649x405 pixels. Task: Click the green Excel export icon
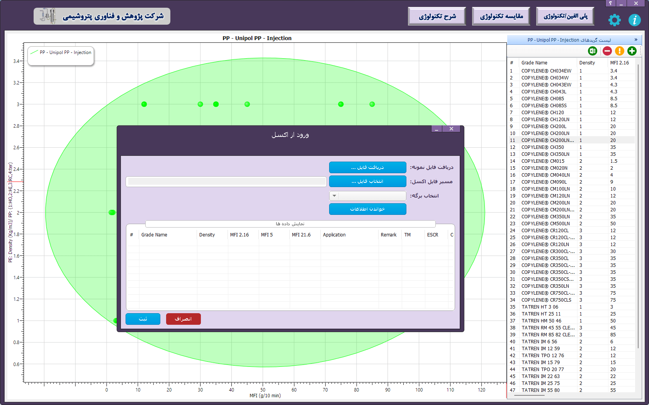click(593, 51)
